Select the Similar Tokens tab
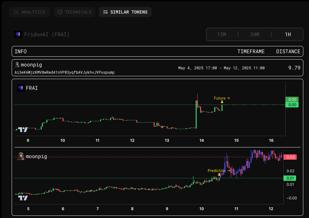Viewport: 309px width, 218px height. (x=125, y=12)
